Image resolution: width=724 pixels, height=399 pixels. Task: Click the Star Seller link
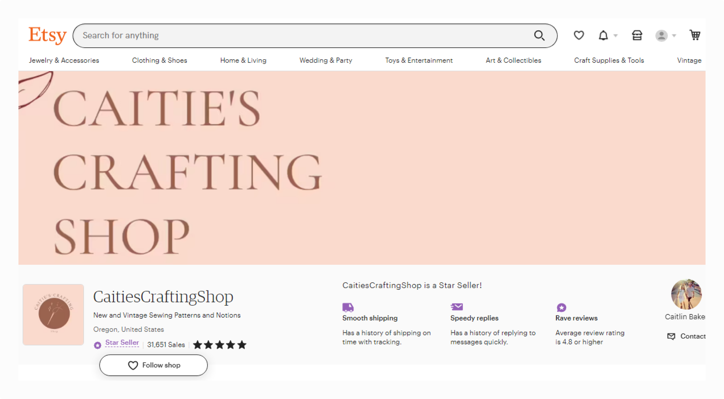pyautogui.click(x=122, y=343)
